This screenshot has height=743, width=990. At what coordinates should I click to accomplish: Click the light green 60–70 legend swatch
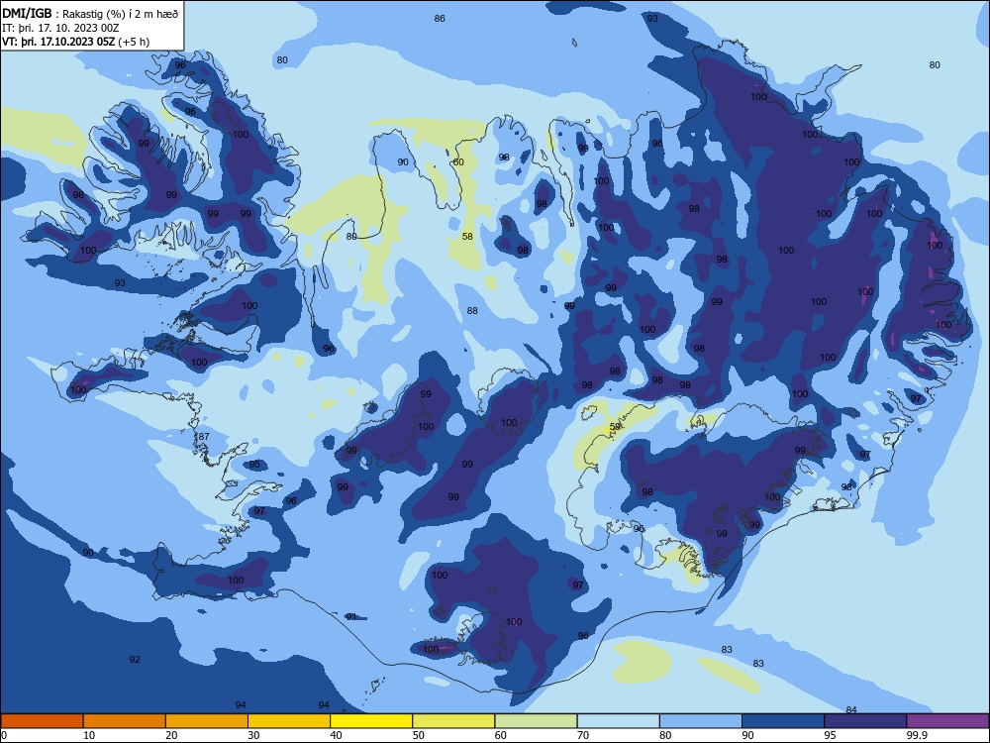(536, 721)
